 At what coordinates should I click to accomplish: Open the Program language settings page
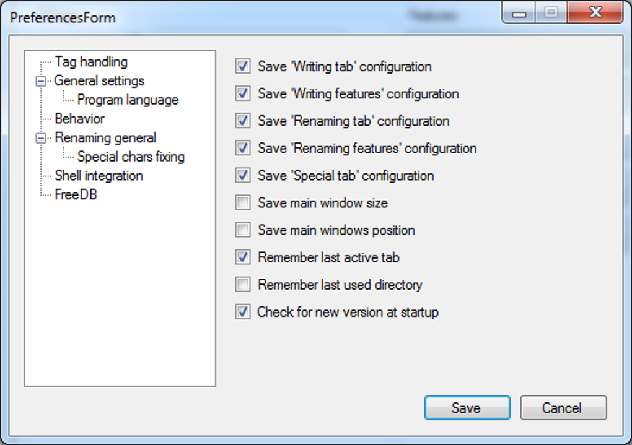point(128,100)
